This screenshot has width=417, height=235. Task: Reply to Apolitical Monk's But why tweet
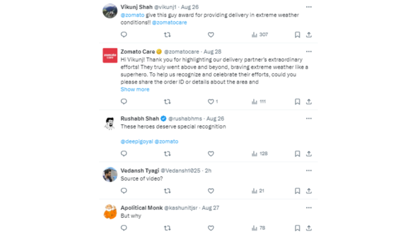coord(124,228)
